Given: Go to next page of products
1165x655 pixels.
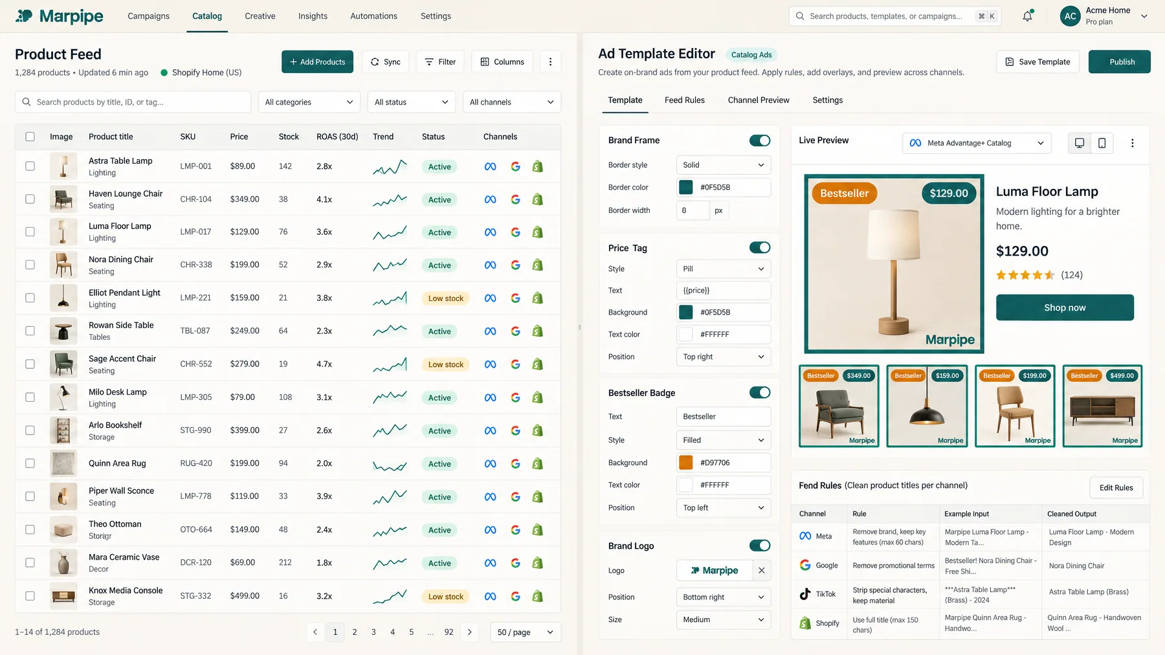Looking at the screenshot, I should pos(470,632).
